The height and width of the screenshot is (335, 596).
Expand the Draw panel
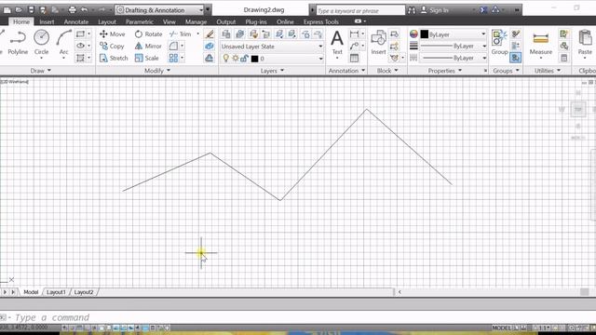click(40, 71)
